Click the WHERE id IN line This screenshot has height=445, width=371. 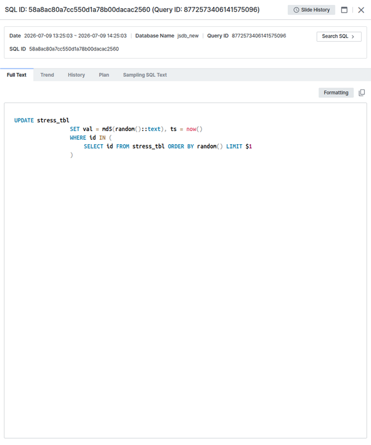pyautogui.click(x=91, y=138)
